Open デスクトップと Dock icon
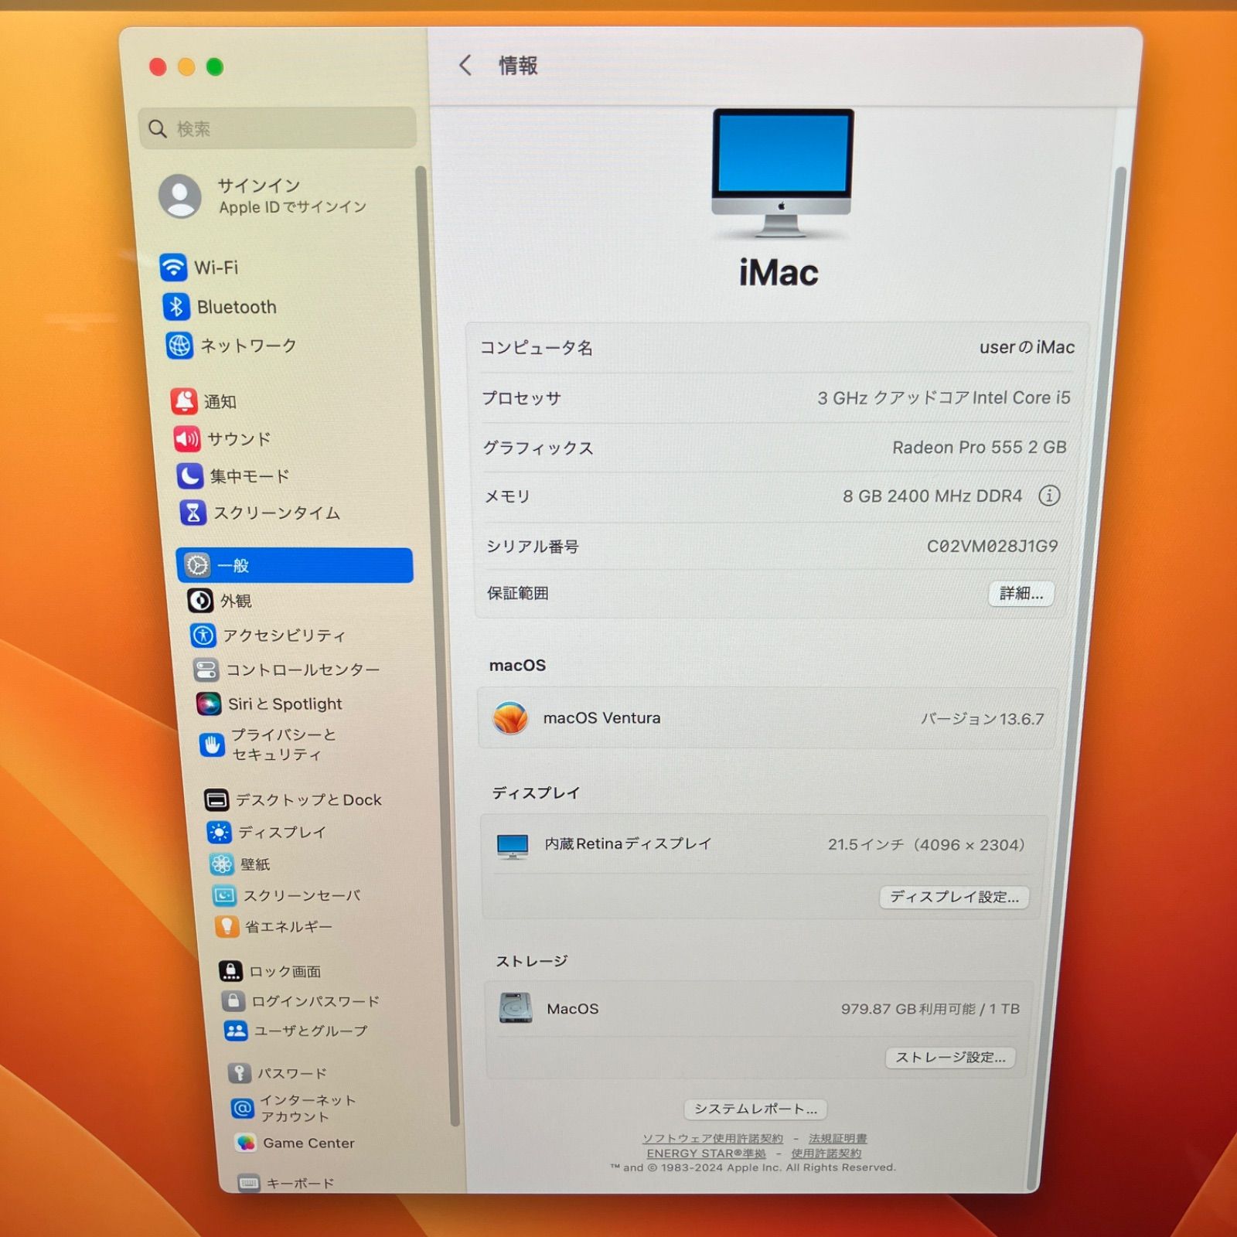 [216, 799]
